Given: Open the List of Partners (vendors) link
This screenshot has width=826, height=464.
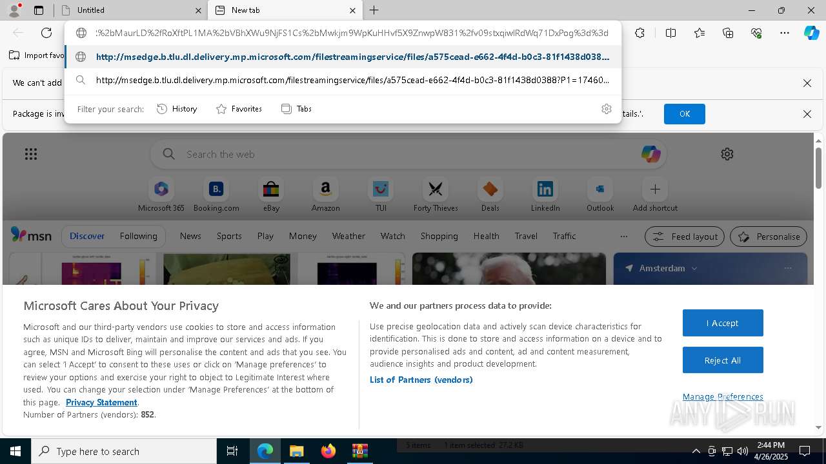Looking at the screenshot, I should (421, 380).
